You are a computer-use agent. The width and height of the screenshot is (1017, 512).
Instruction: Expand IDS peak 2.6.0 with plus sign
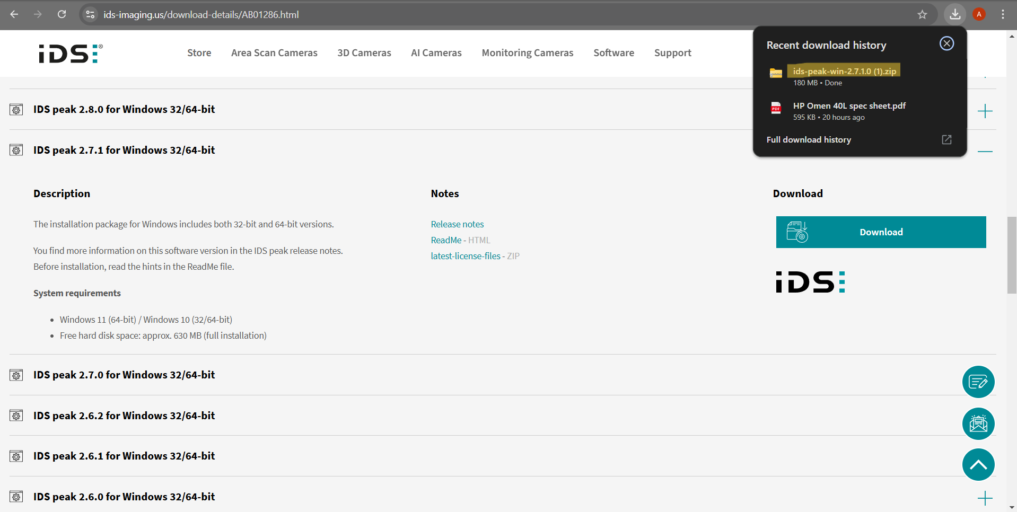click(x=985, y=498)
